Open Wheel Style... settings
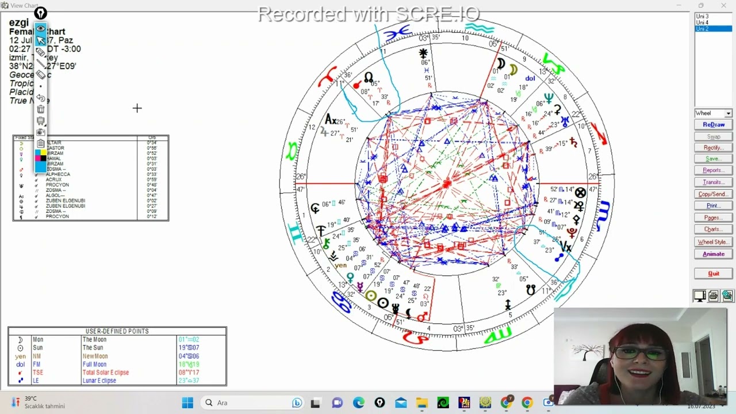The image size is (736, 414). [x=713, y=242]
